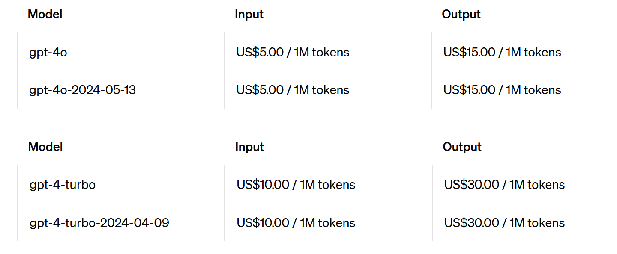Click the Model header above gpt-4-turbo
617x254 pixels.
[x=45, y=147]
